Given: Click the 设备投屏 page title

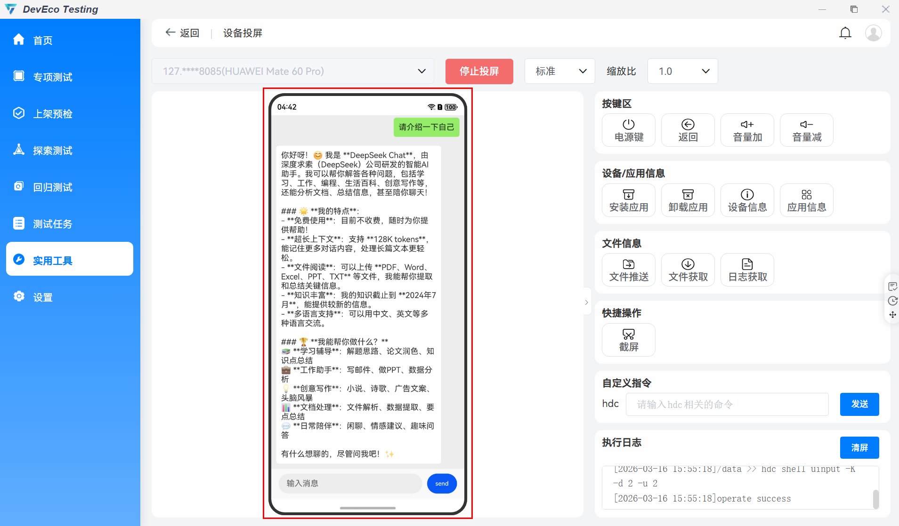Looking at the screenshot, I should (243, 33).
